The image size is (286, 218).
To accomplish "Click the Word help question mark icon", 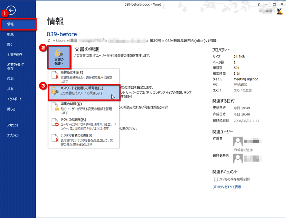I will coord(259,4).
